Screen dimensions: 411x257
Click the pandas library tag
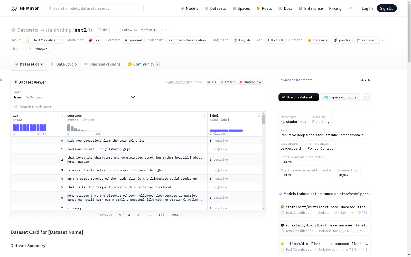342,40
